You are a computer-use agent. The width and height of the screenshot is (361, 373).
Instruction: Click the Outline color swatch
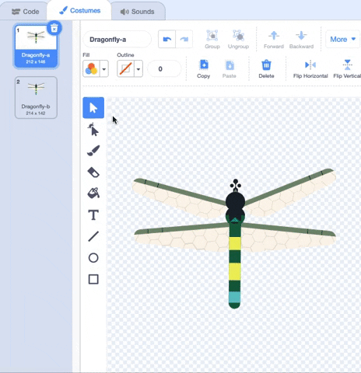click(x=125, y=69)
